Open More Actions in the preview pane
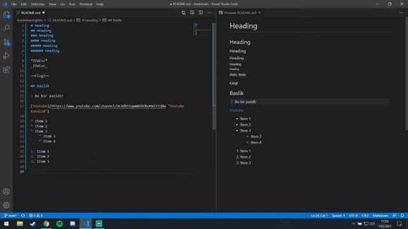The image size is (408, 229). [401, 13]
